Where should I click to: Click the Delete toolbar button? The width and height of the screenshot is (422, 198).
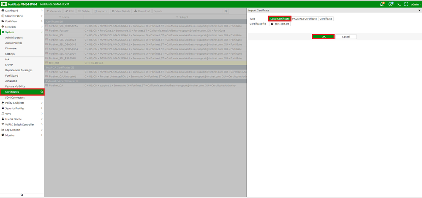[84, 11]
